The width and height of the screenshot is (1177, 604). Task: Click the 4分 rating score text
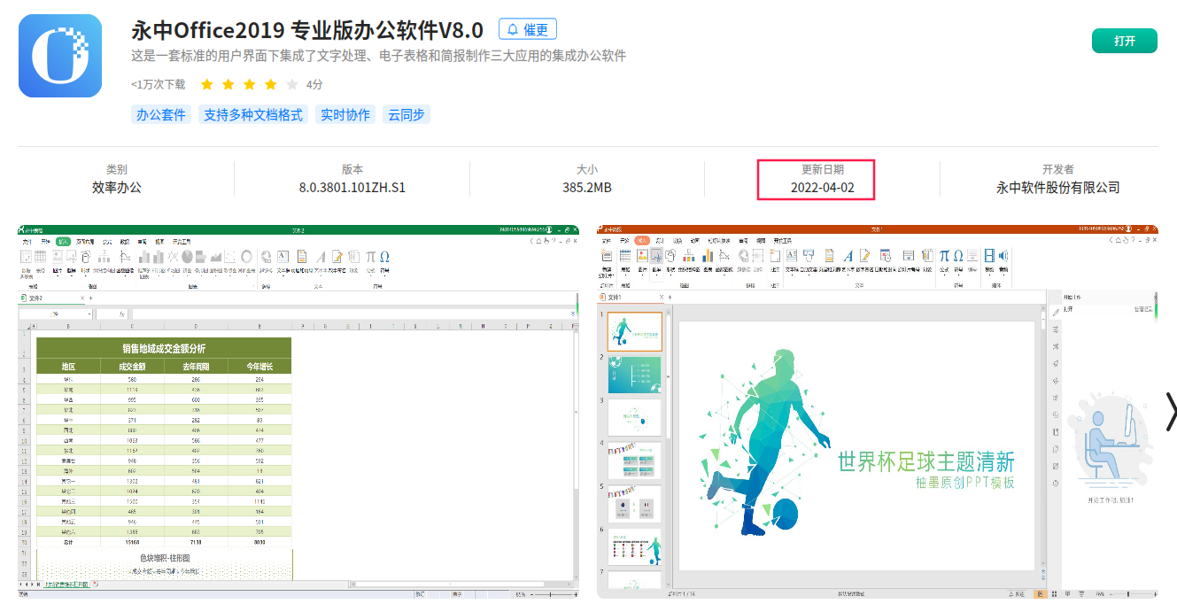[314, 85]
